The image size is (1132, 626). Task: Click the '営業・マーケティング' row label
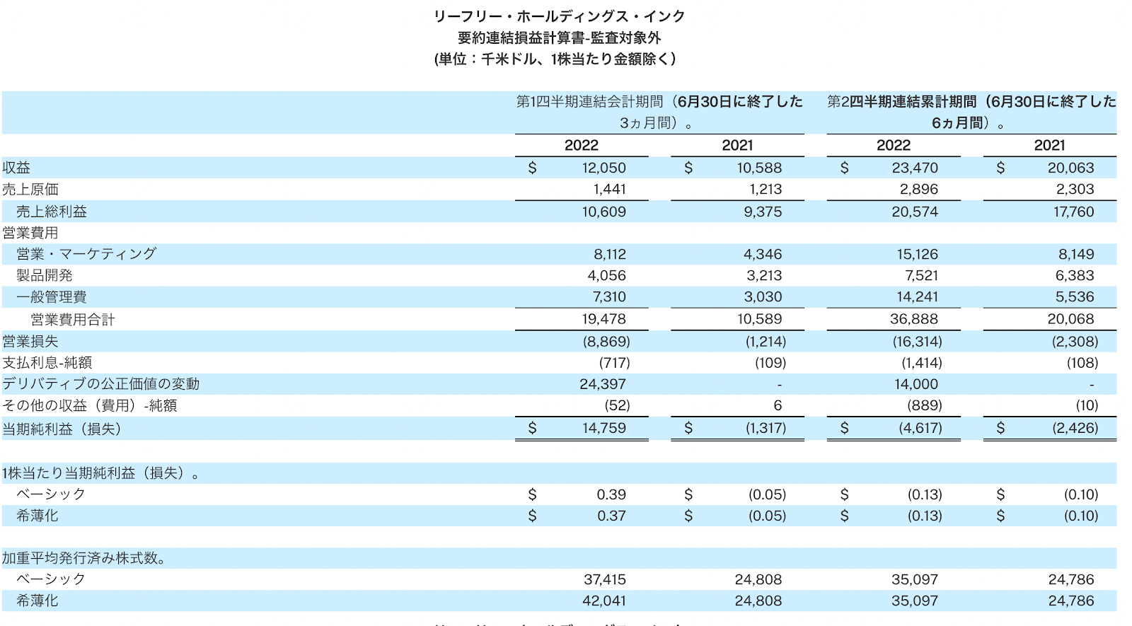tap(86, 254)
